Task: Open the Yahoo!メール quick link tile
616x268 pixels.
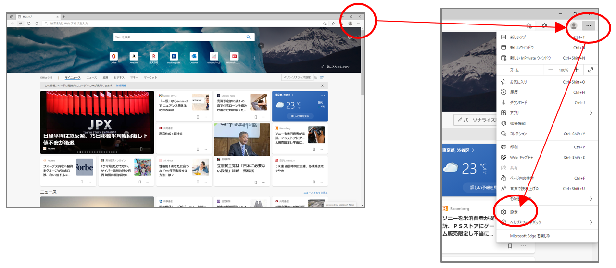Action: [214, 58]
